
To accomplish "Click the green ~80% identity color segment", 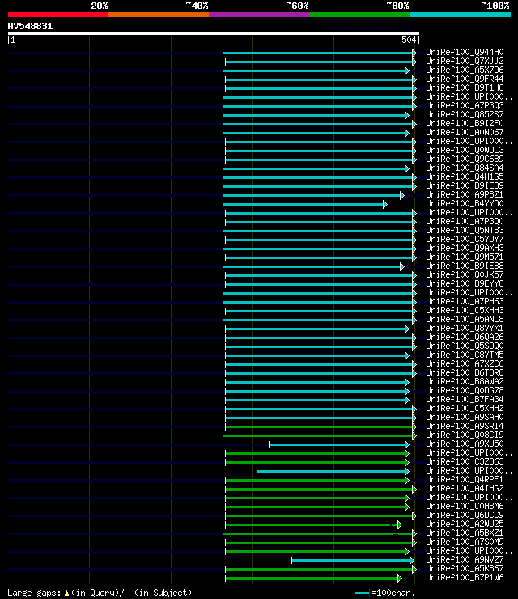I will point(359,15).
